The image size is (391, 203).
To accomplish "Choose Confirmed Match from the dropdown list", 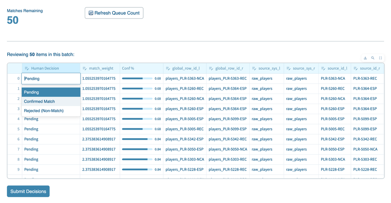I will 51,101.
